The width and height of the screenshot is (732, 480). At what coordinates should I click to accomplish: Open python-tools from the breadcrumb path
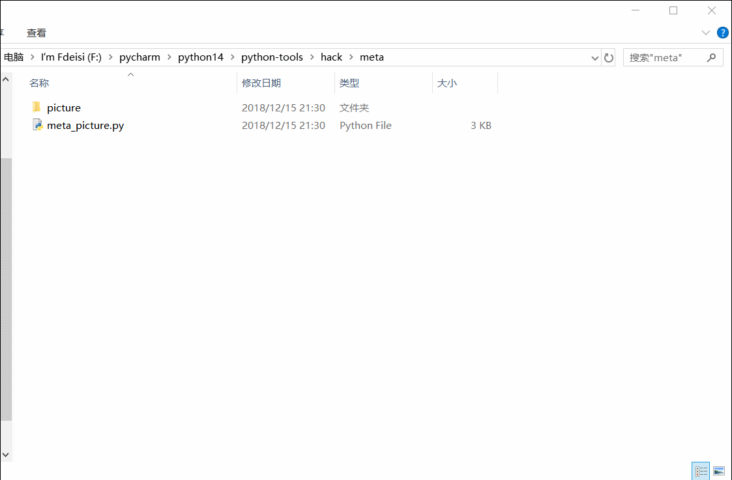click(x=272, y=57)
